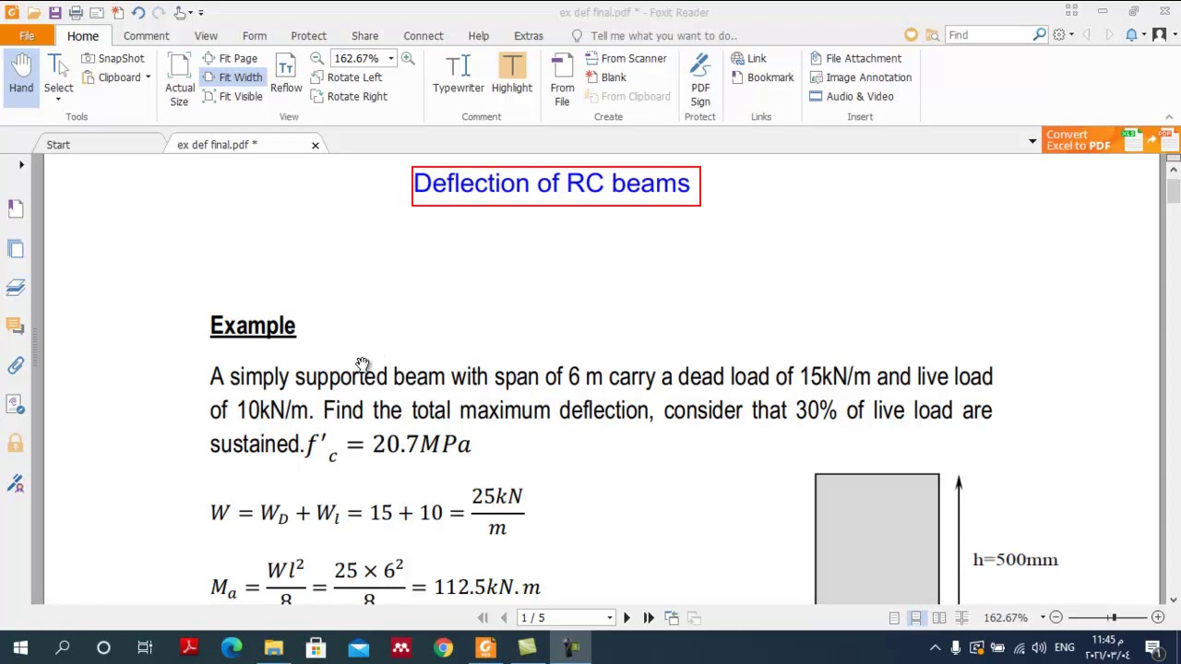Viewport: 1181px width, 664px height.
Task: Add a File Attachment
Action: pyautogui.click(x=855, y=58)
